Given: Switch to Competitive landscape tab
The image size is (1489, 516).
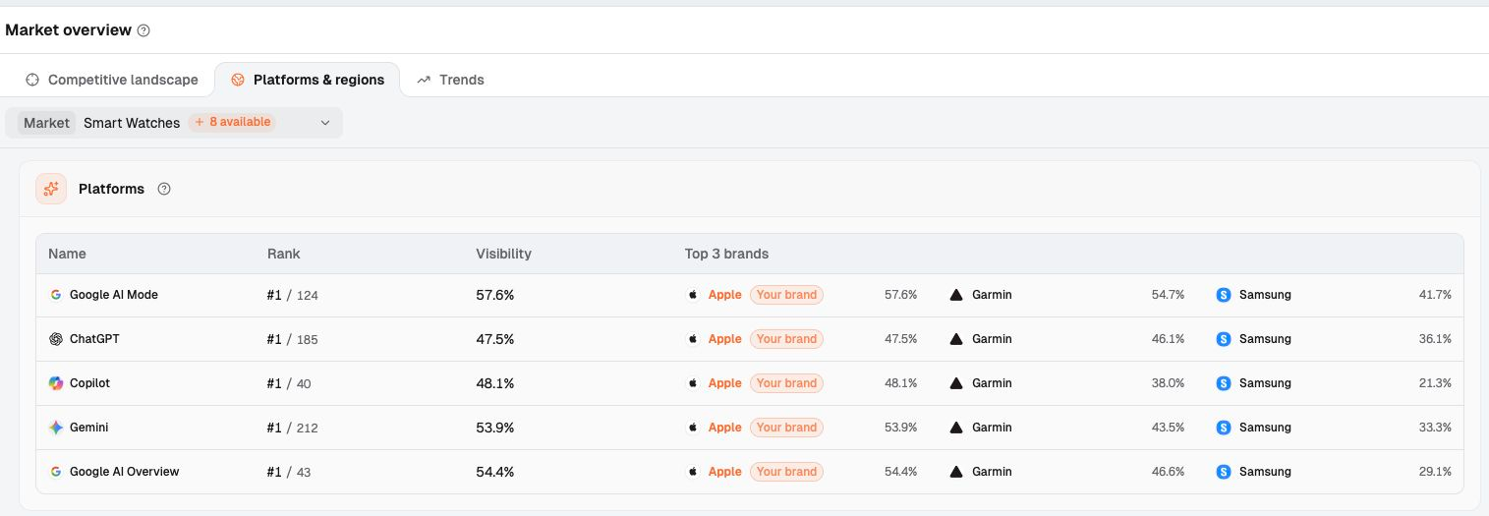Looking at the screenshot, I should (112, 80).
